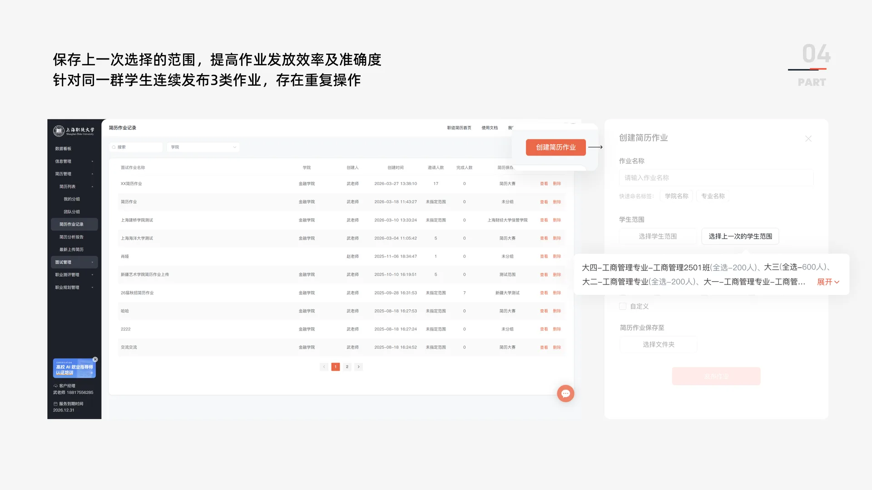Click the 选择学生范围 button
Image resolution: width=872 pixels, height=490 pixels.
[658, 236]
